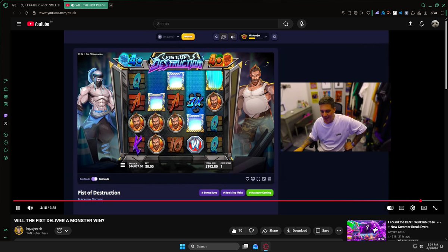Click the browser search tabs magnifier icon
This screenshot has width=448, height=252.
pos(423,5)
